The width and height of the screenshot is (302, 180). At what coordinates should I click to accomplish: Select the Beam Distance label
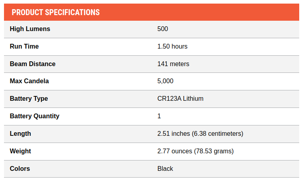click(x=33, y=64)
